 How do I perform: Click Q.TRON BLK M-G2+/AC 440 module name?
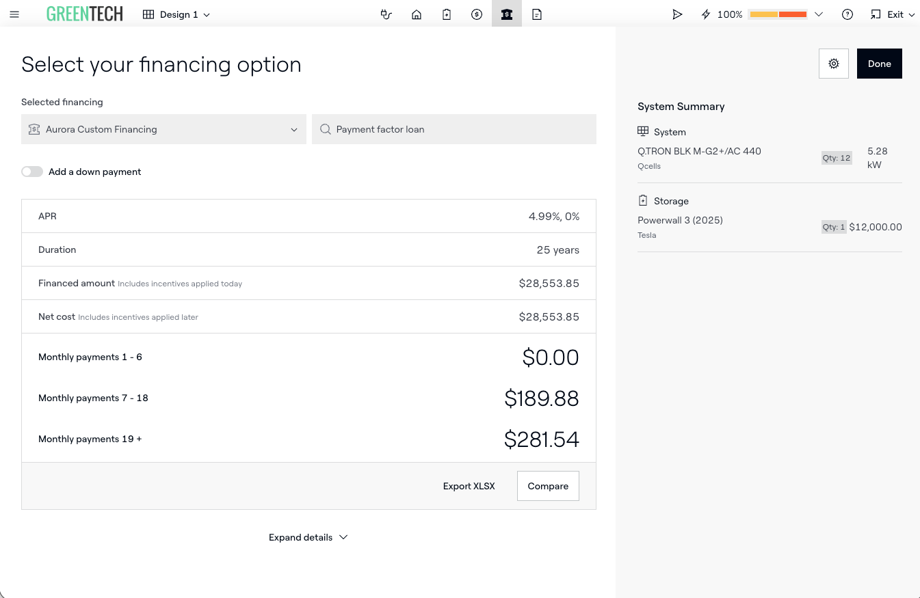(x=699, y=151)
